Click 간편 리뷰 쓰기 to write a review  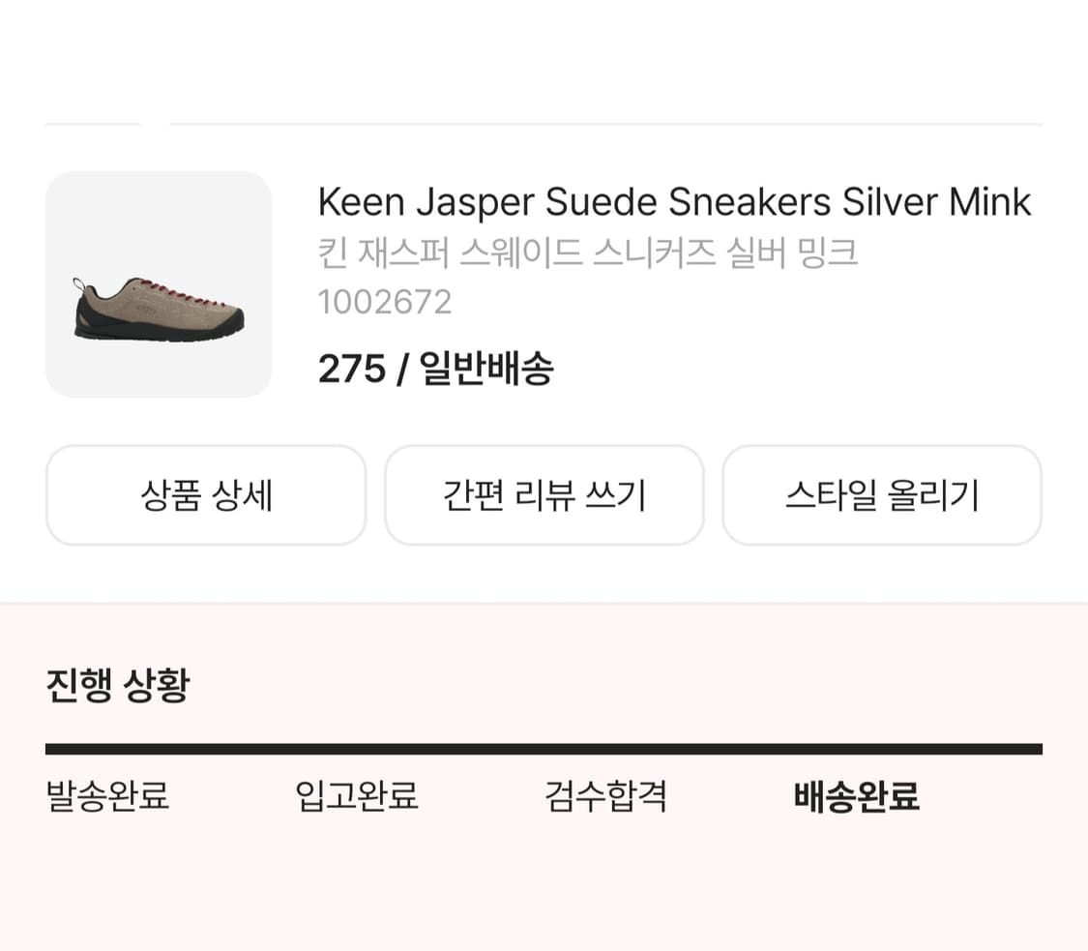[544, 494]
